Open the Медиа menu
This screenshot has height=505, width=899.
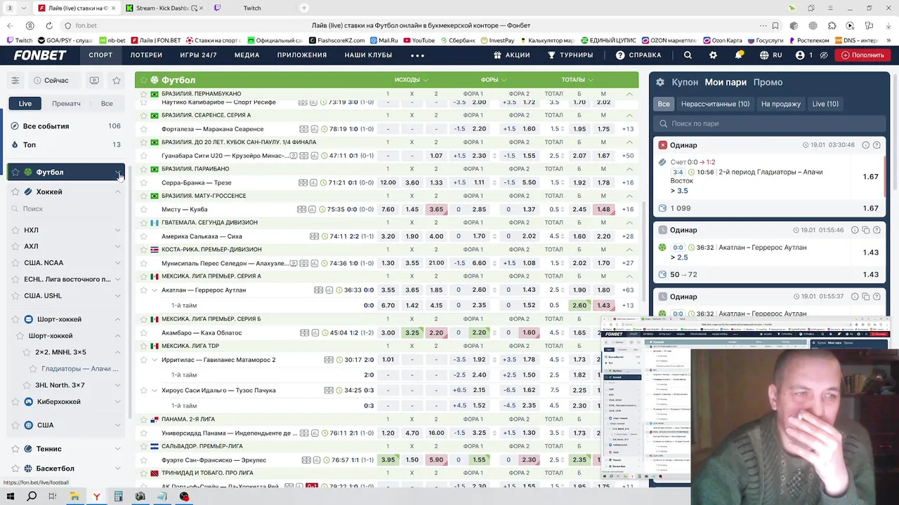(x=247, y=55)
